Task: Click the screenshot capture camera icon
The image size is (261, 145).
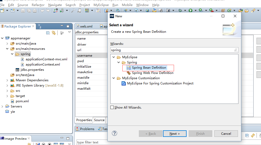Action: 168,10
